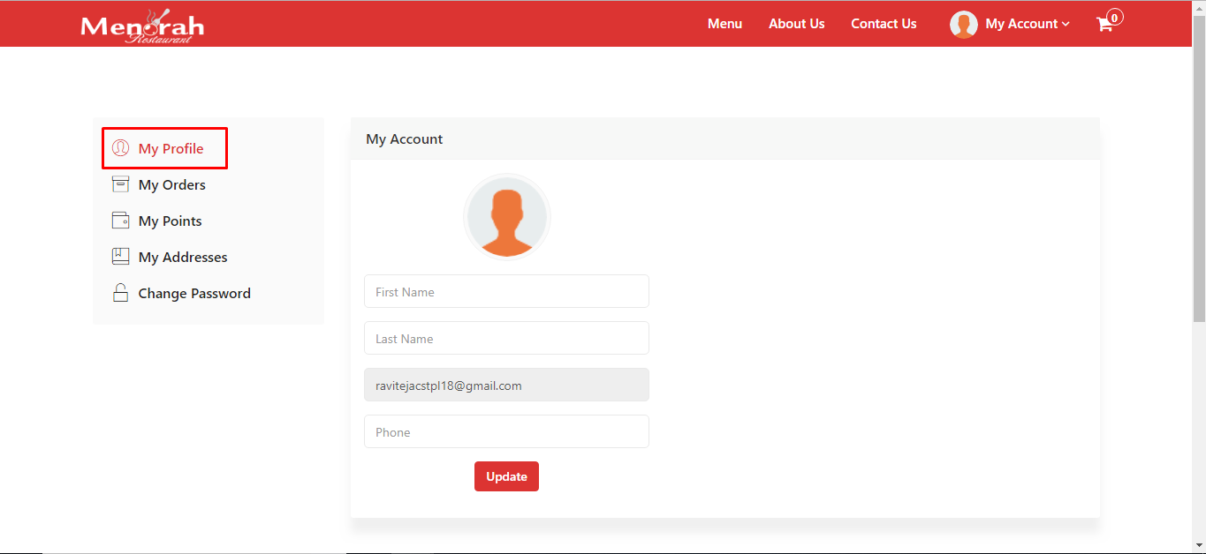Select the Phone input field
The width and height of the screenshot is (1206, 554).
506,431
